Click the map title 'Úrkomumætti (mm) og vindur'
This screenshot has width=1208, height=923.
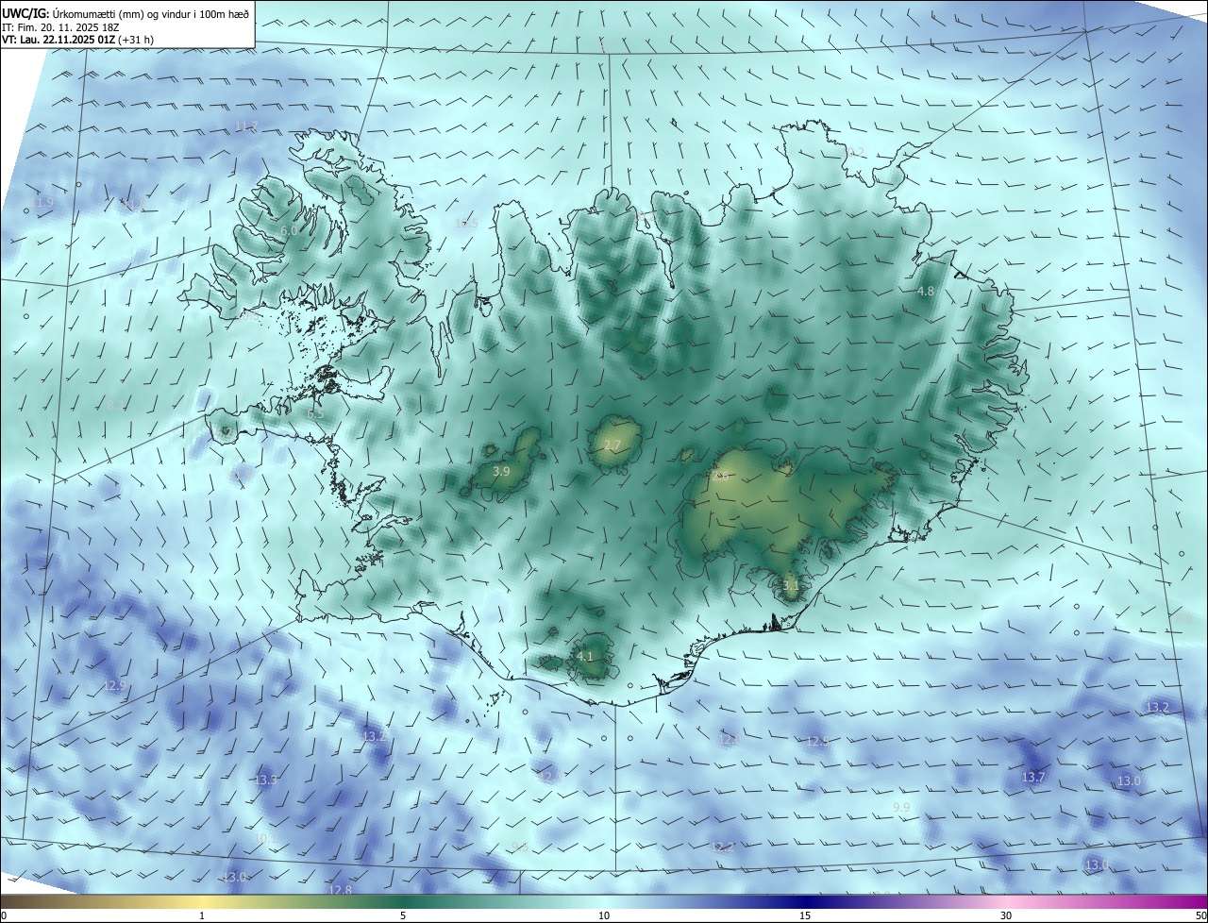click(120, 13)
